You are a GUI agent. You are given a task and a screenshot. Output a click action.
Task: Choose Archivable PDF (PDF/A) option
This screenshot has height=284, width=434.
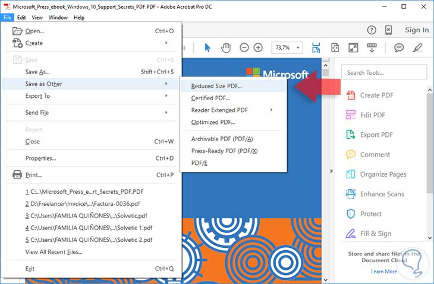[233, 139]
